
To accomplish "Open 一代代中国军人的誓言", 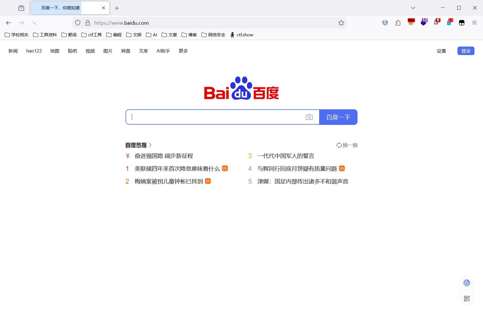I will 286,156.
